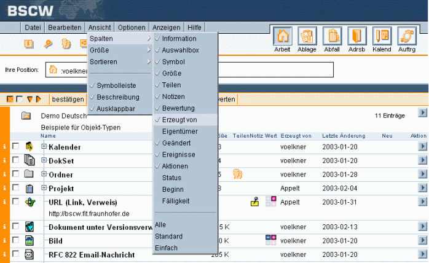
Task: Tick the checkbox next to Kalender
Action: tap(15, 146)
